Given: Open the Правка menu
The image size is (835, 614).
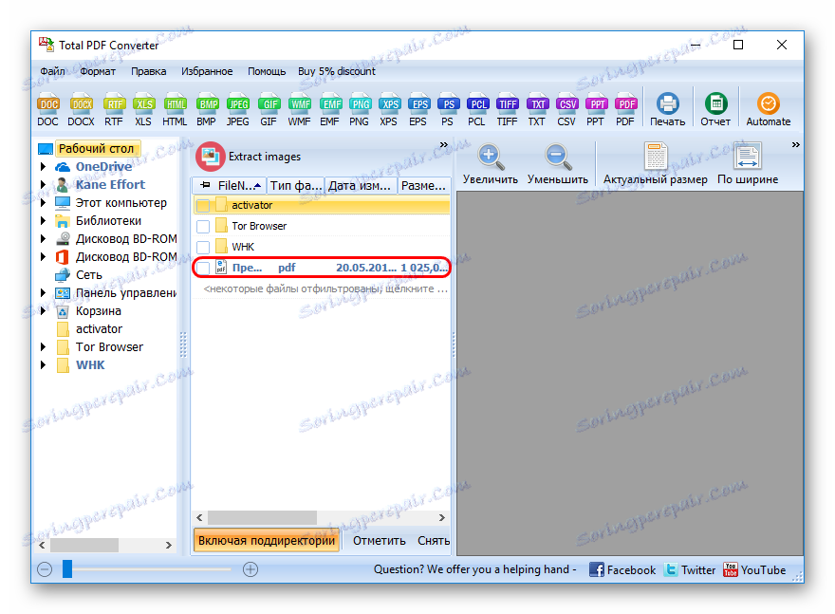Looking at the screenshot, I should (149, 71).
